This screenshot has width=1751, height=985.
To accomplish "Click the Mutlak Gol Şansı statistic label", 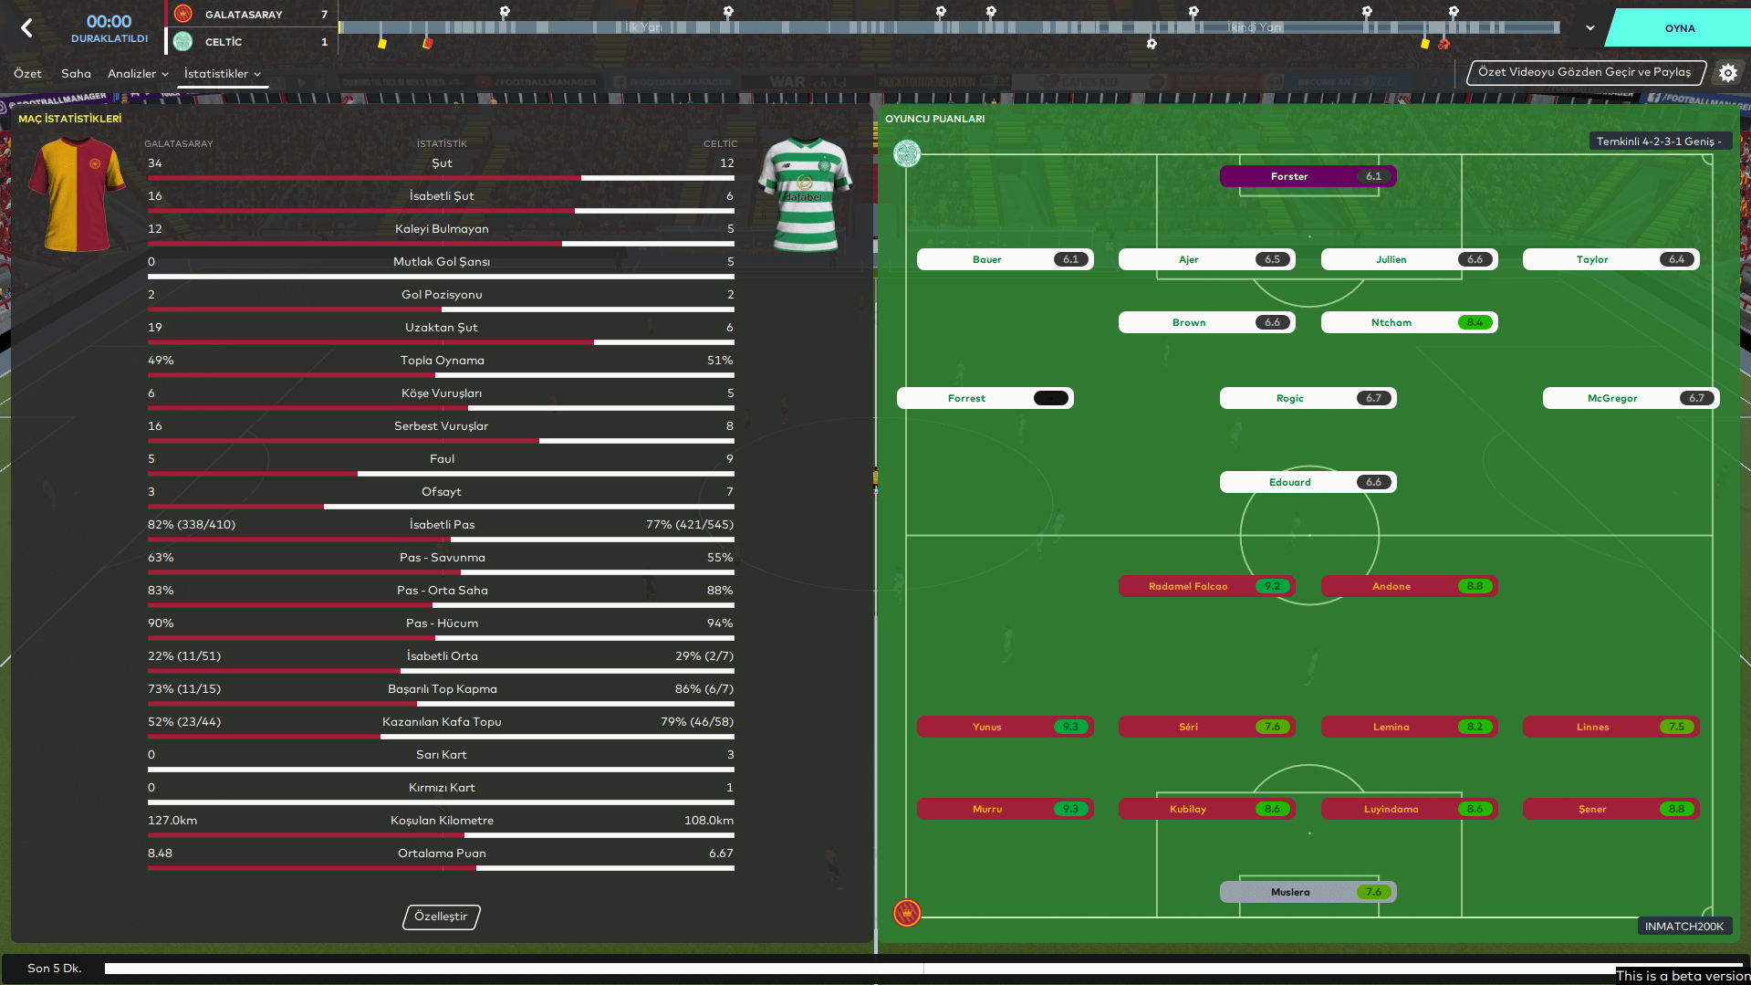I will pyautogui.click(x=442, y=262).
